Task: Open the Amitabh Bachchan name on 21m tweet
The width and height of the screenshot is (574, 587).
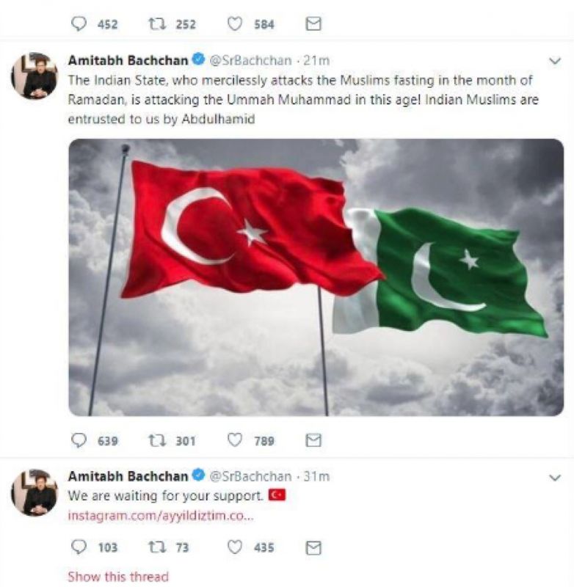Action: pyautogui.click(x=128, y=60)
